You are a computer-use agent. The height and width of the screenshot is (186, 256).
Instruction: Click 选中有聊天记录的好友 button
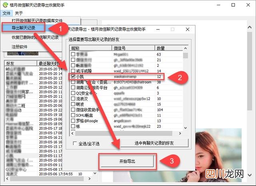(154, 143)
